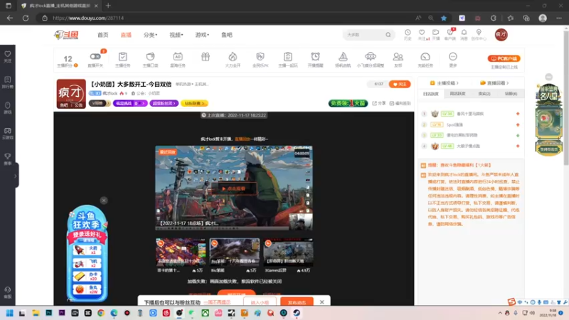Open the client download icon with red badge
This screenshot has width=569, height=320.
click(450, 33)
